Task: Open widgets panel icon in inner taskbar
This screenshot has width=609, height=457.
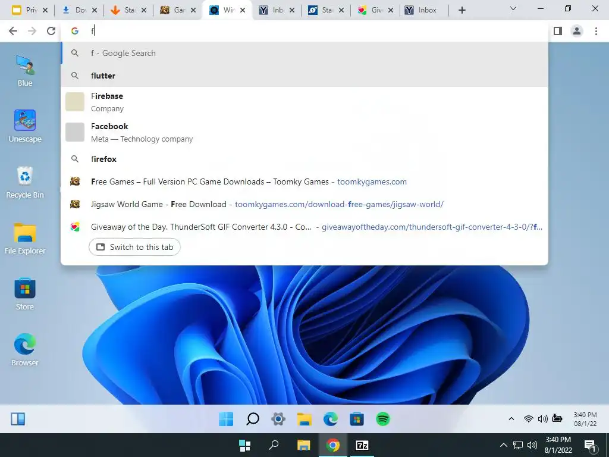Action: pyautogui.click(x=18, y=419)
